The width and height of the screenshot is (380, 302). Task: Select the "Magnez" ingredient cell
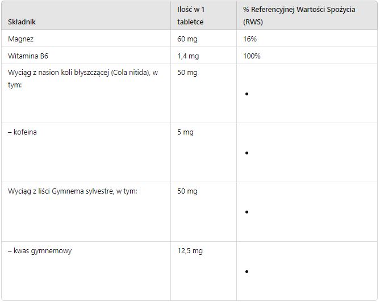pos(20,39)
